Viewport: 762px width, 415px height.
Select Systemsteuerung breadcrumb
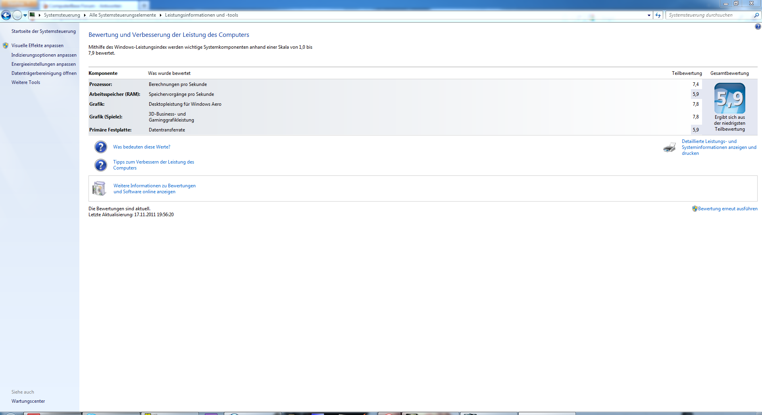[x=62, y=15]
